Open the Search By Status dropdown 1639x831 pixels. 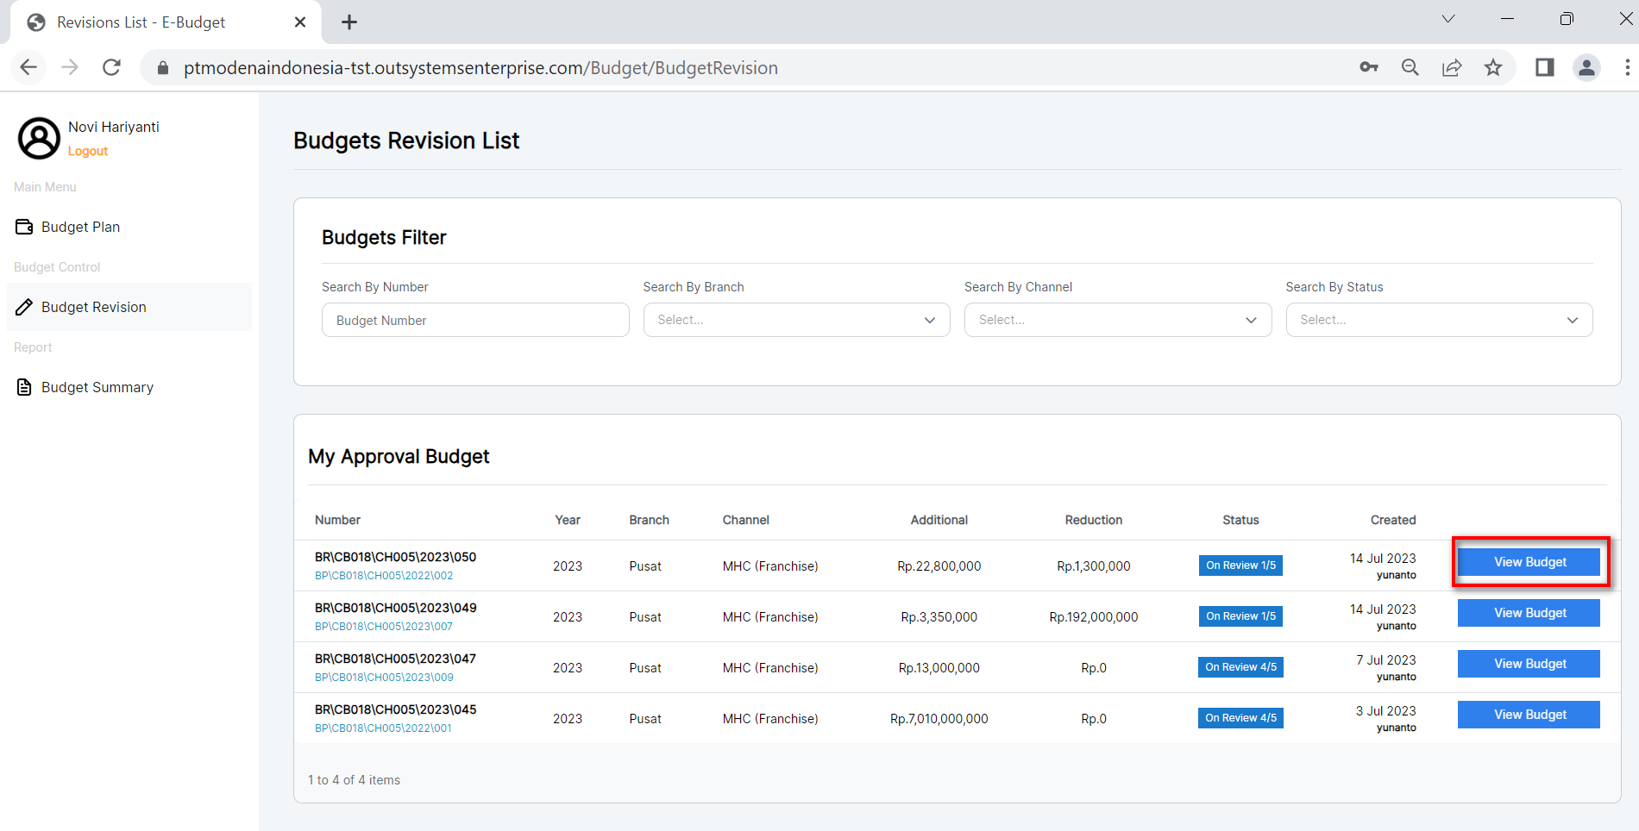[1438, 320]
